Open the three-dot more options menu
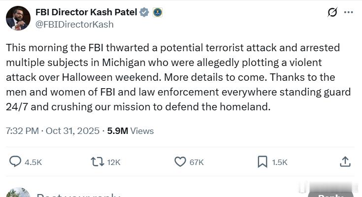This screenshot has width=362, height=197. tap(349, 12)
